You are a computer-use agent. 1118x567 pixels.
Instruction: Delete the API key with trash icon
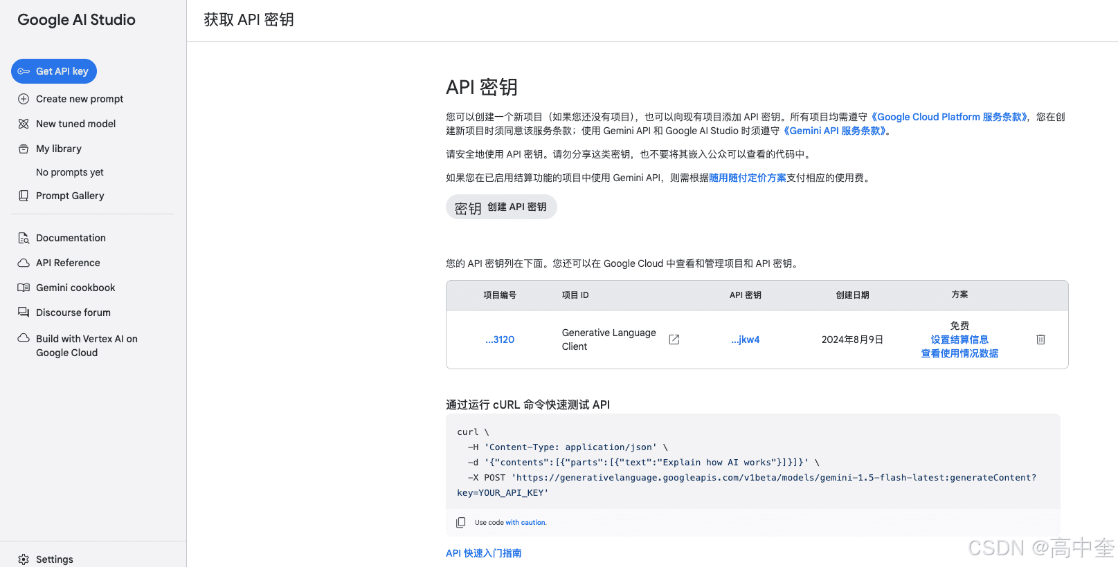click(x=1040, y=340)
